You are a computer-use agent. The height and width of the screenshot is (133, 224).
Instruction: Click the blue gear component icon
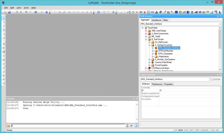(x=133, y=12)
